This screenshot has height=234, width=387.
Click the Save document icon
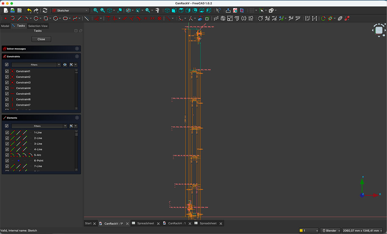click(x=20, y=11)
